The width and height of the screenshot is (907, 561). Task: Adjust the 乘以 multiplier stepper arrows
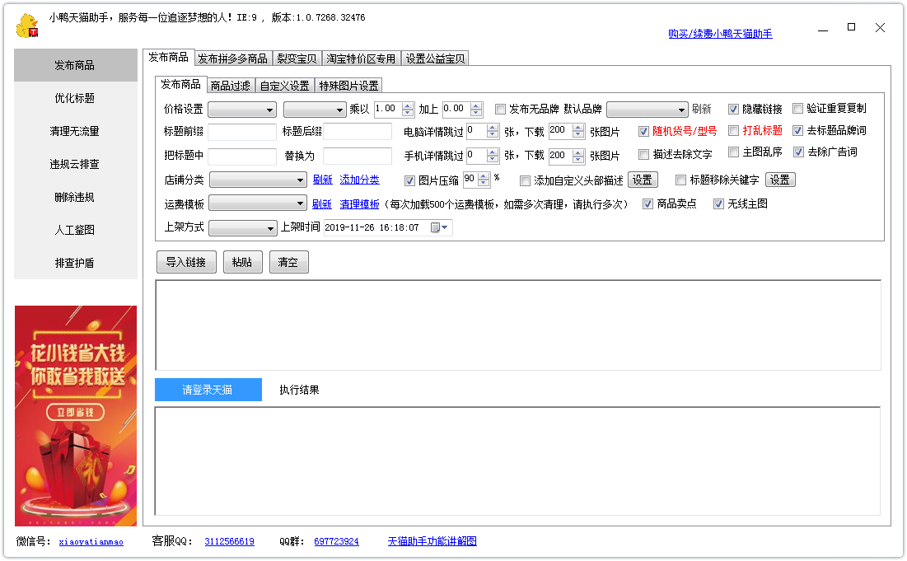(408, 109)
